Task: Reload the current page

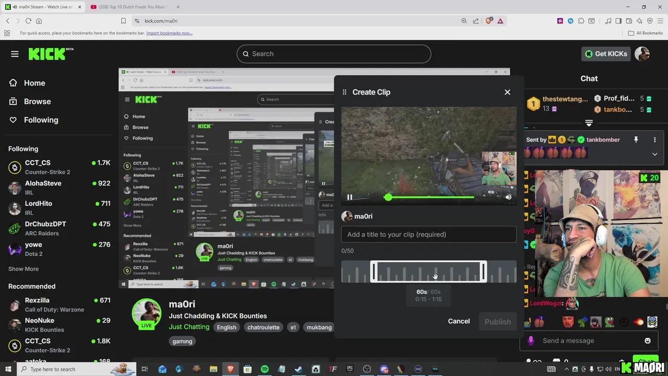Action: tap(28, 21)
